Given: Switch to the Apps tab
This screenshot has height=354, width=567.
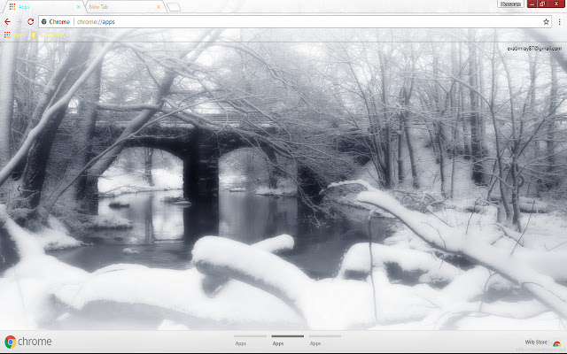Looking at the screenshot, I should (43, 7).
